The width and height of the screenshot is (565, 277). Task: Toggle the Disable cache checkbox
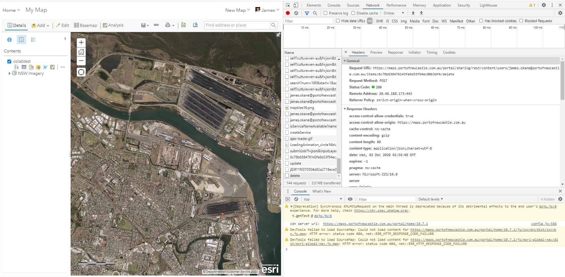click(x=353, y=13)
